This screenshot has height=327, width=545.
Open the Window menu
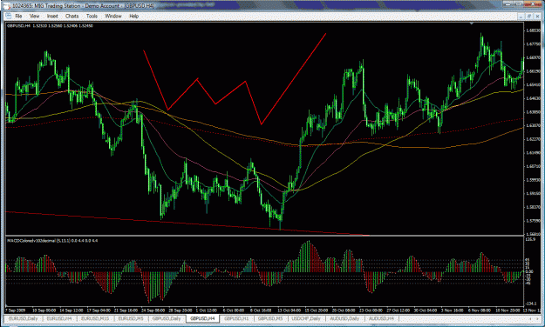(x=113, y=16)
